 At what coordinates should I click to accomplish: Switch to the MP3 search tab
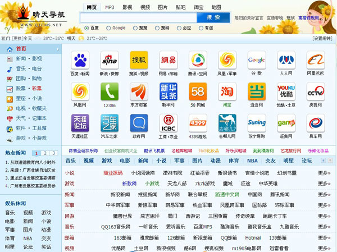click(110, 7)
